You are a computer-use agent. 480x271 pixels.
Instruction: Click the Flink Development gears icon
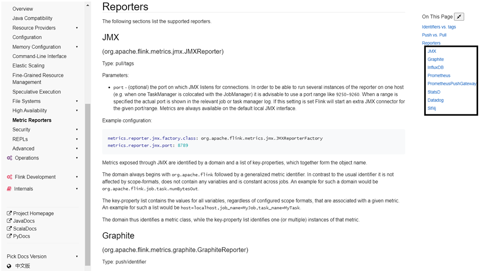9,177
